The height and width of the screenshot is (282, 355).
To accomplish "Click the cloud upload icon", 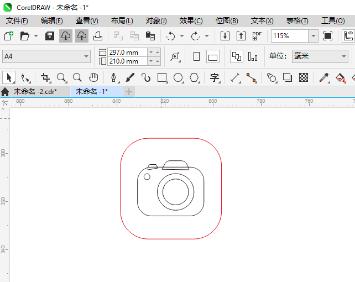I will pos(82,36).
